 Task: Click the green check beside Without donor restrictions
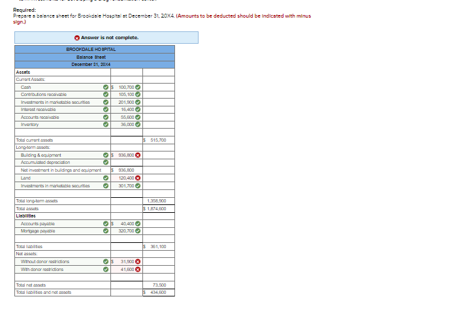coord(106,261)
